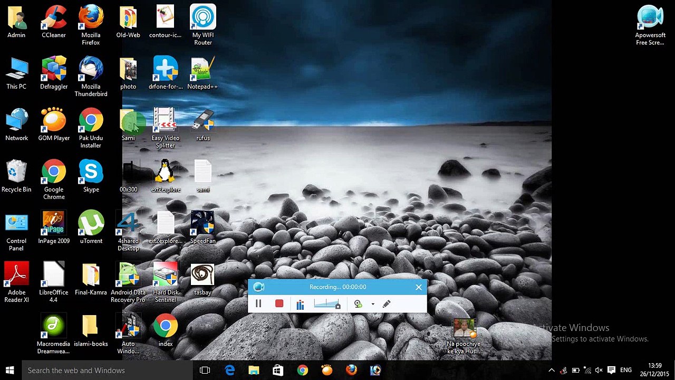Close the recording toolbar
Screen dimensions: 675x380
pyautogui.click(x=419, y=287)
